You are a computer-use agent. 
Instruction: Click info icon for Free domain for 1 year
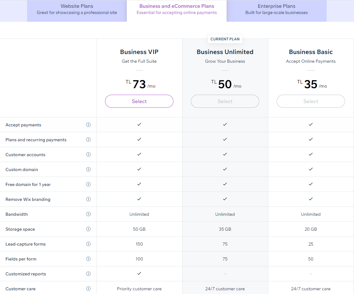tap(88, 184)
